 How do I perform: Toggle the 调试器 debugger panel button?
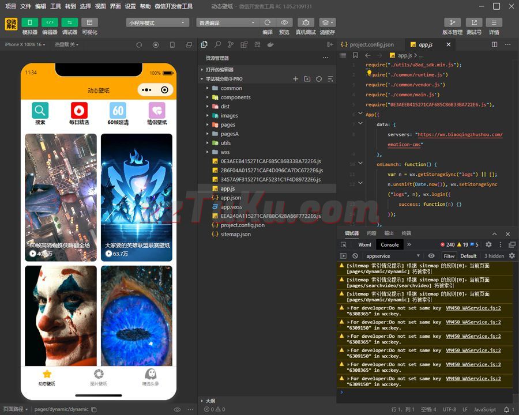pos(69,22)
